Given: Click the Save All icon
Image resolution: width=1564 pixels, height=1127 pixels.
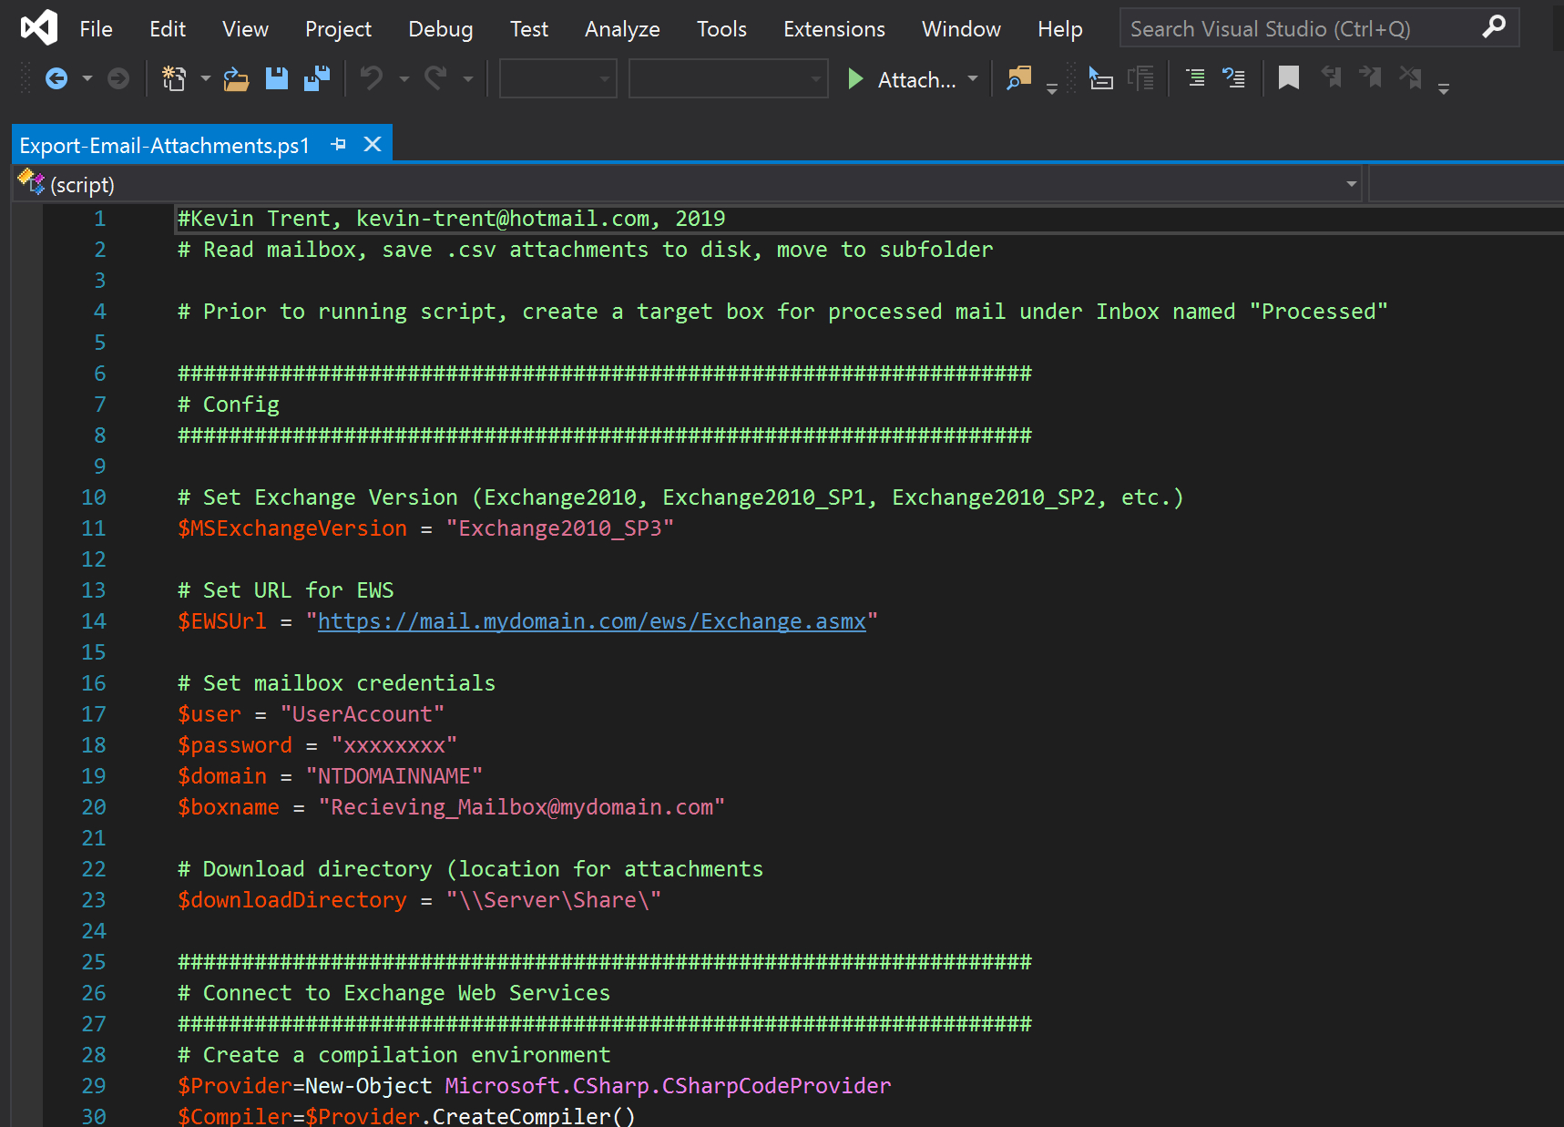Looking at the screenshot, I should pos(317,79).
